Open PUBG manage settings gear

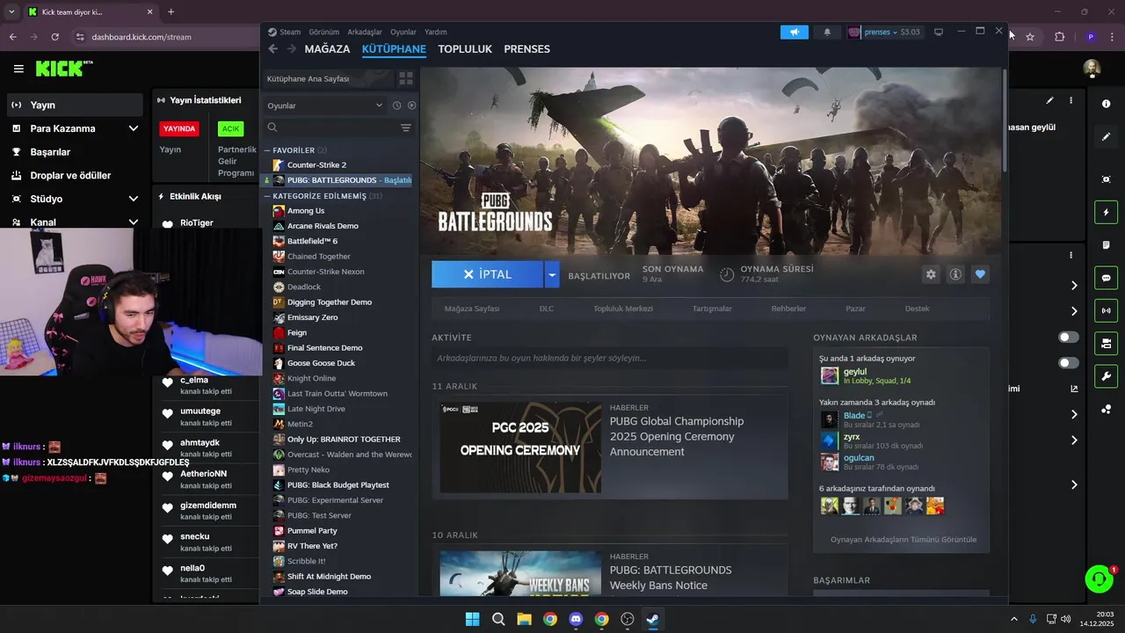click(x=931, y=274)
